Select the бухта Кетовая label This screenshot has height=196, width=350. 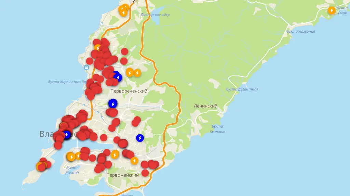(217, 129)
